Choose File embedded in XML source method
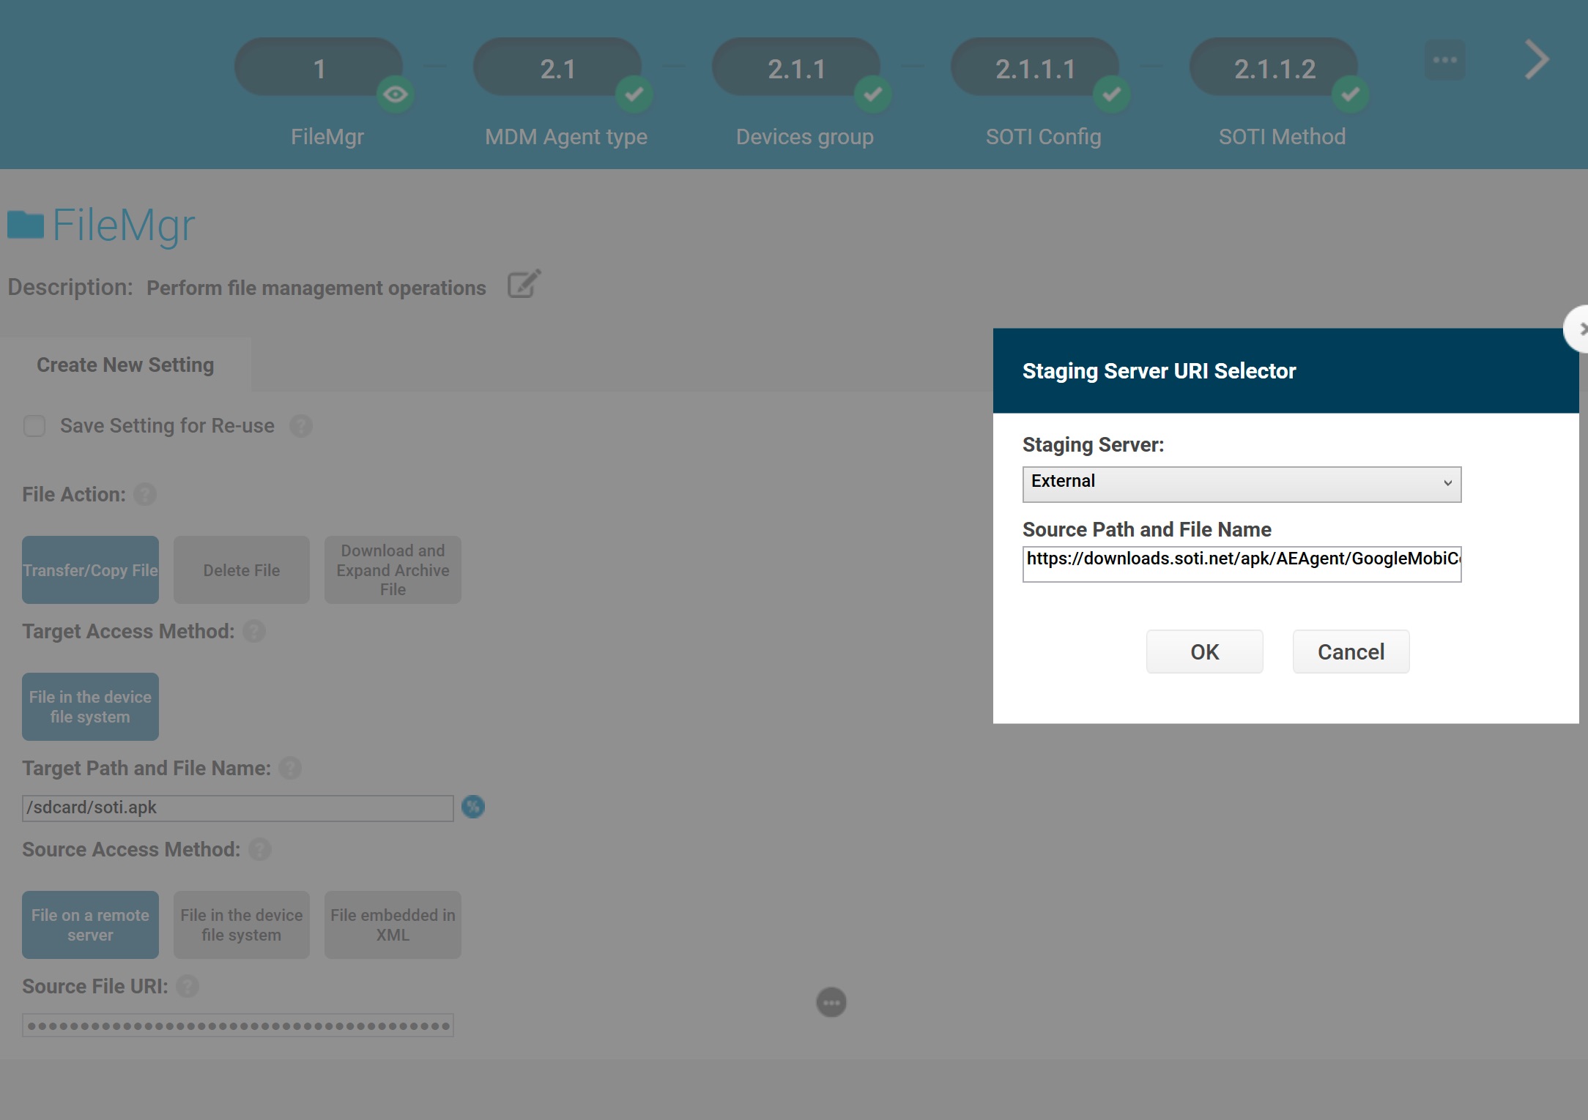 point(393,925)
